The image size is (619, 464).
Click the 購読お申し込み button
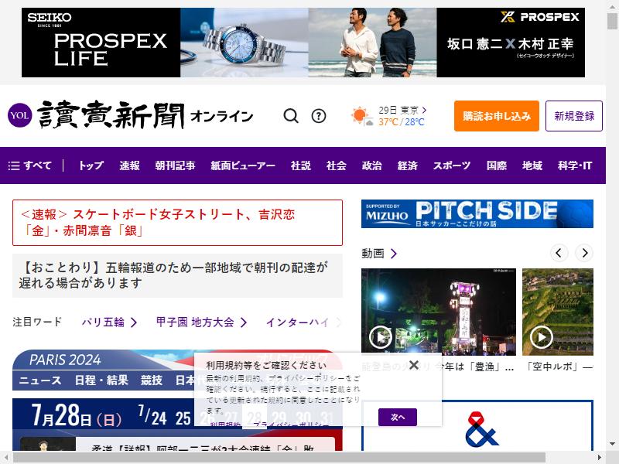[x=497, y=116]
